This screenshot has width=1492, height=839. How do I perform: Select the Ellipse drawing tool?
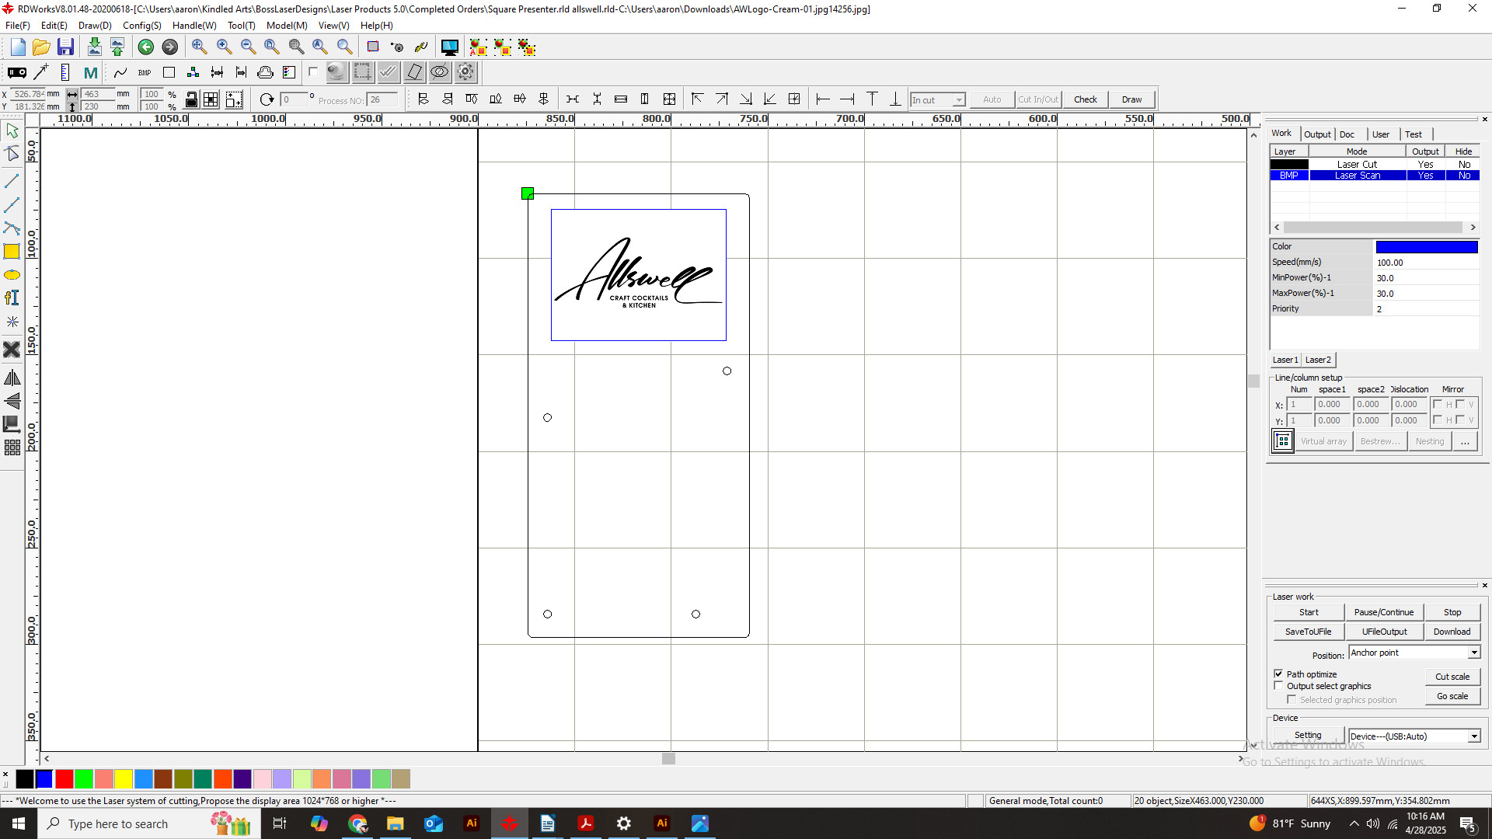pyautogui.click(x=12, y=275)
